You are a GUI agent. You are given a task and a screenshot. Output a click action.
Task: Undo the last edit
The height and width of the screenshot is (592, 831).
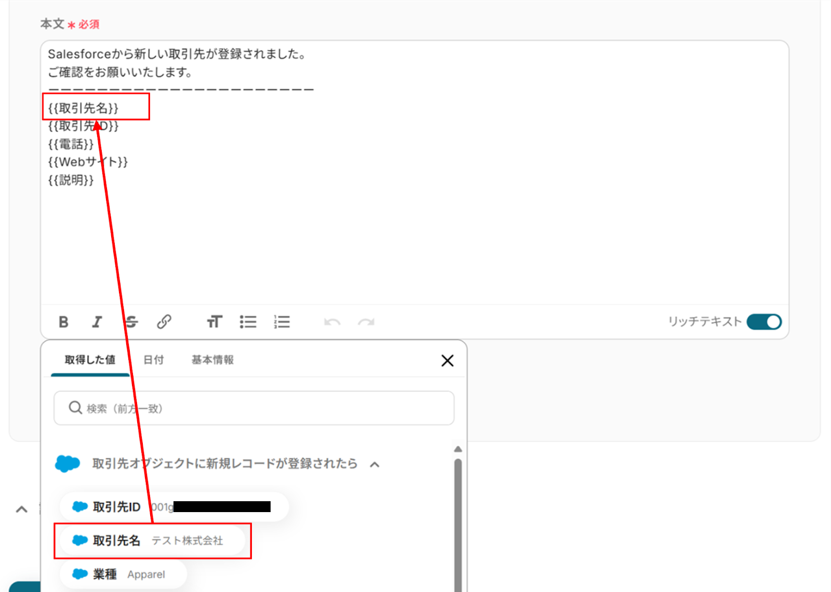point(332,322)
